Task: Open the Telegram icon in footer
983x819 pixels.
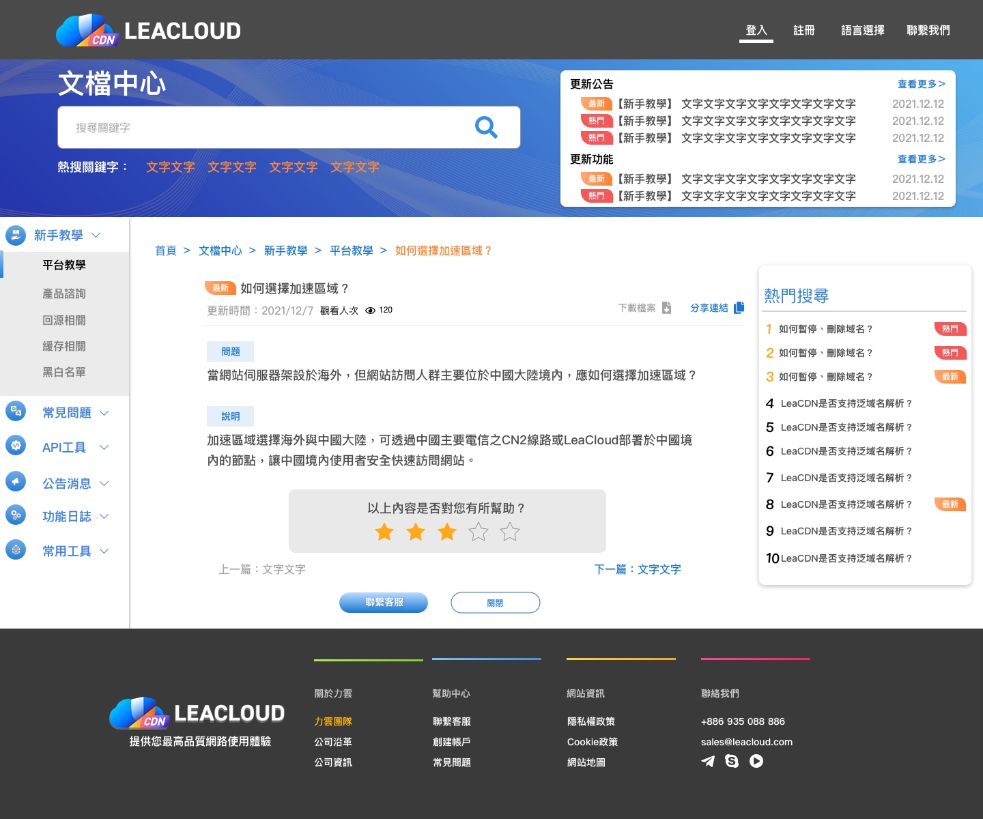Action: pyautogui.click(x=708, y=761)
